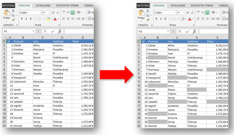Click the Cut scissors icon in left window
Screen dimensions: 234x135
point(13,11)
